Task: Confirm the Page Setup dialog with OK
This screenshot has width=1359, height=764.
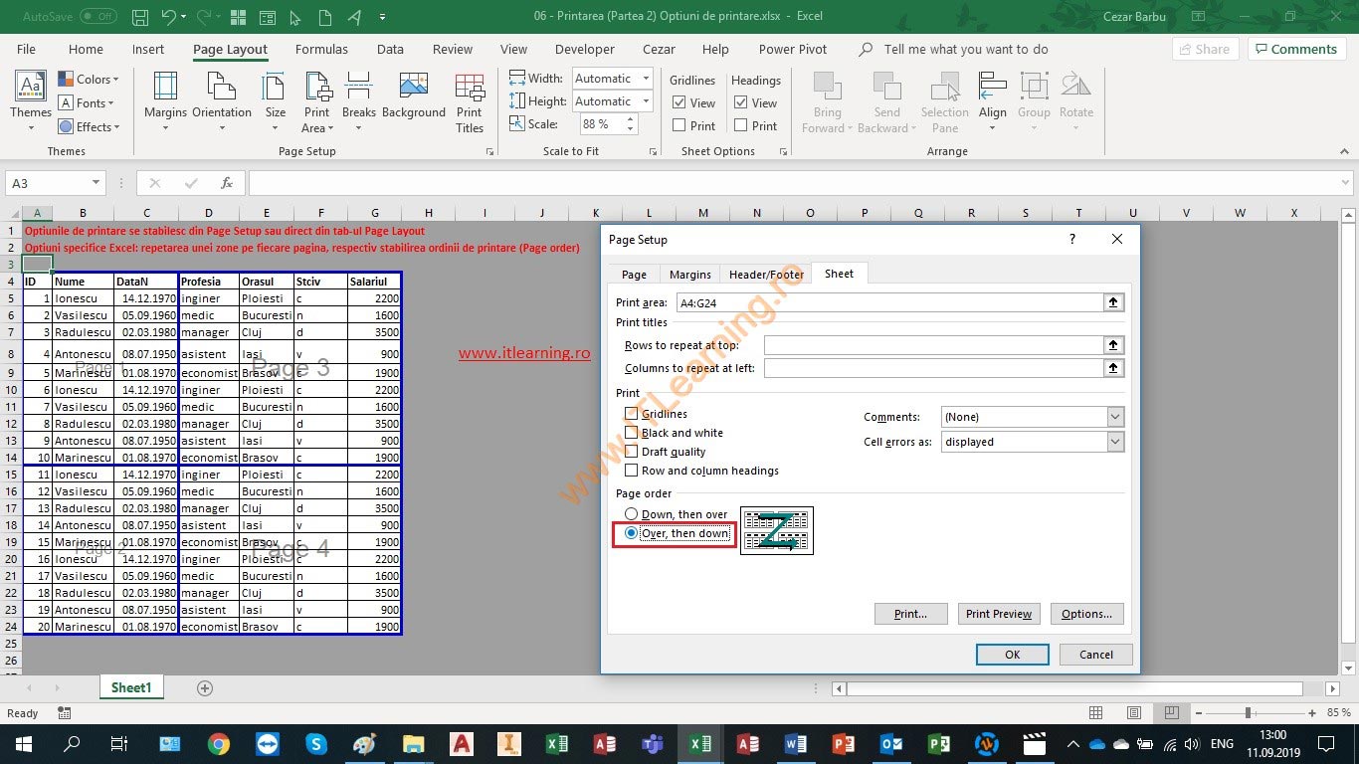Action: [x=1013, y=655]
